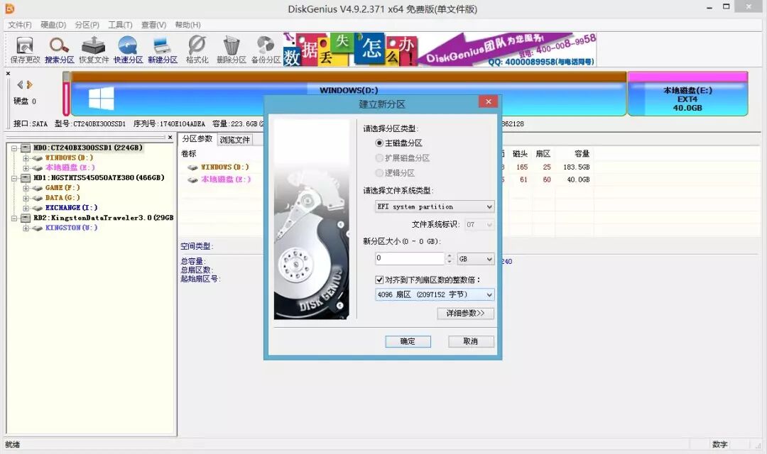Go to next disk with right arrow
Screen dimensions: 767x454
(x=29, y=84)
